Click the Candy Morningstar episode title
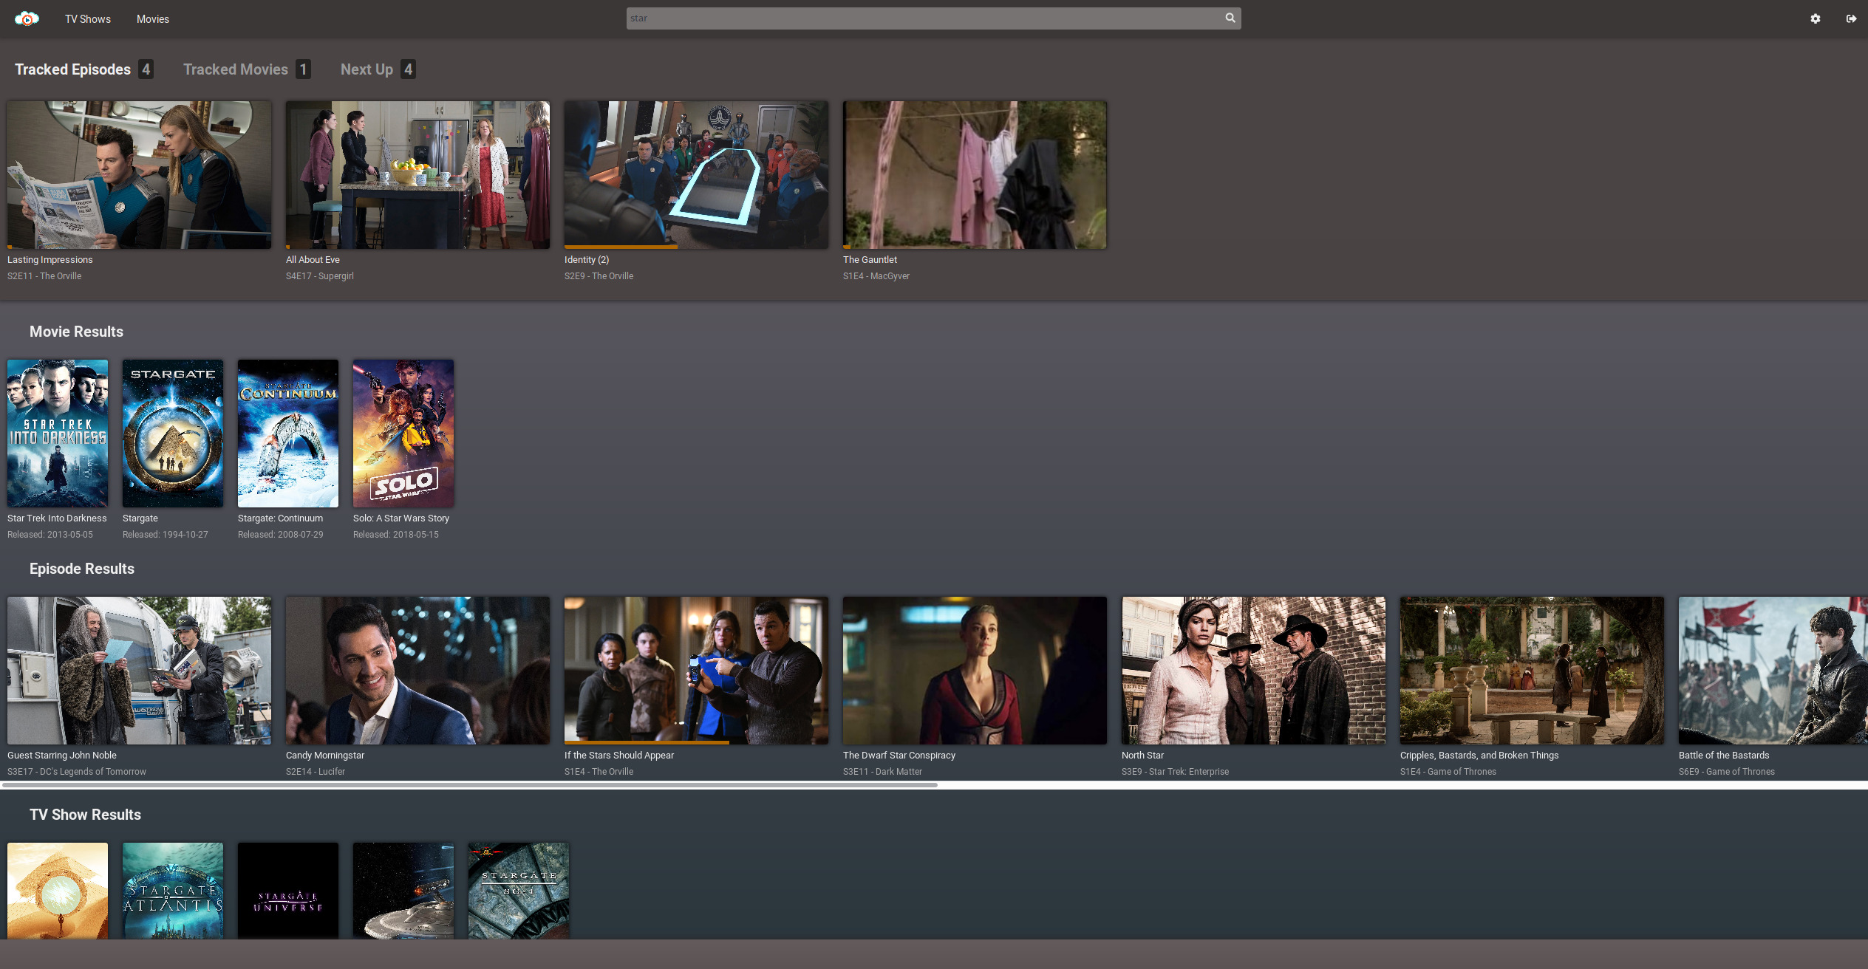 coord(325,756)
